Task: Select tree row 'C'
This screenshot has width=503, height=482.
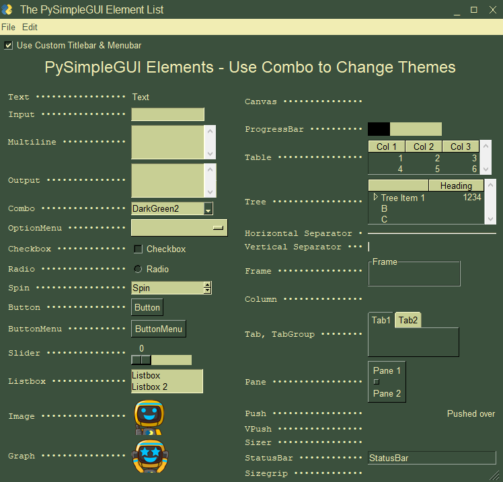Action: (x=384, y=219)
